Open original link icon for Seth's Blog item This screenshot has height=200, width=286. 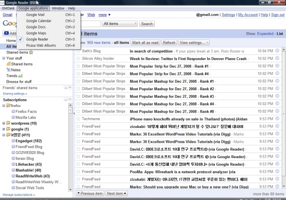coord(277,51)
